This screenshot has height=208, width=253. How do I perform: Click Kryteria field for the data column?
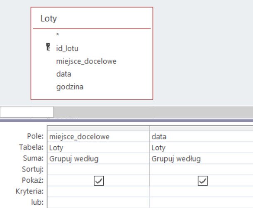pos(201,192)
